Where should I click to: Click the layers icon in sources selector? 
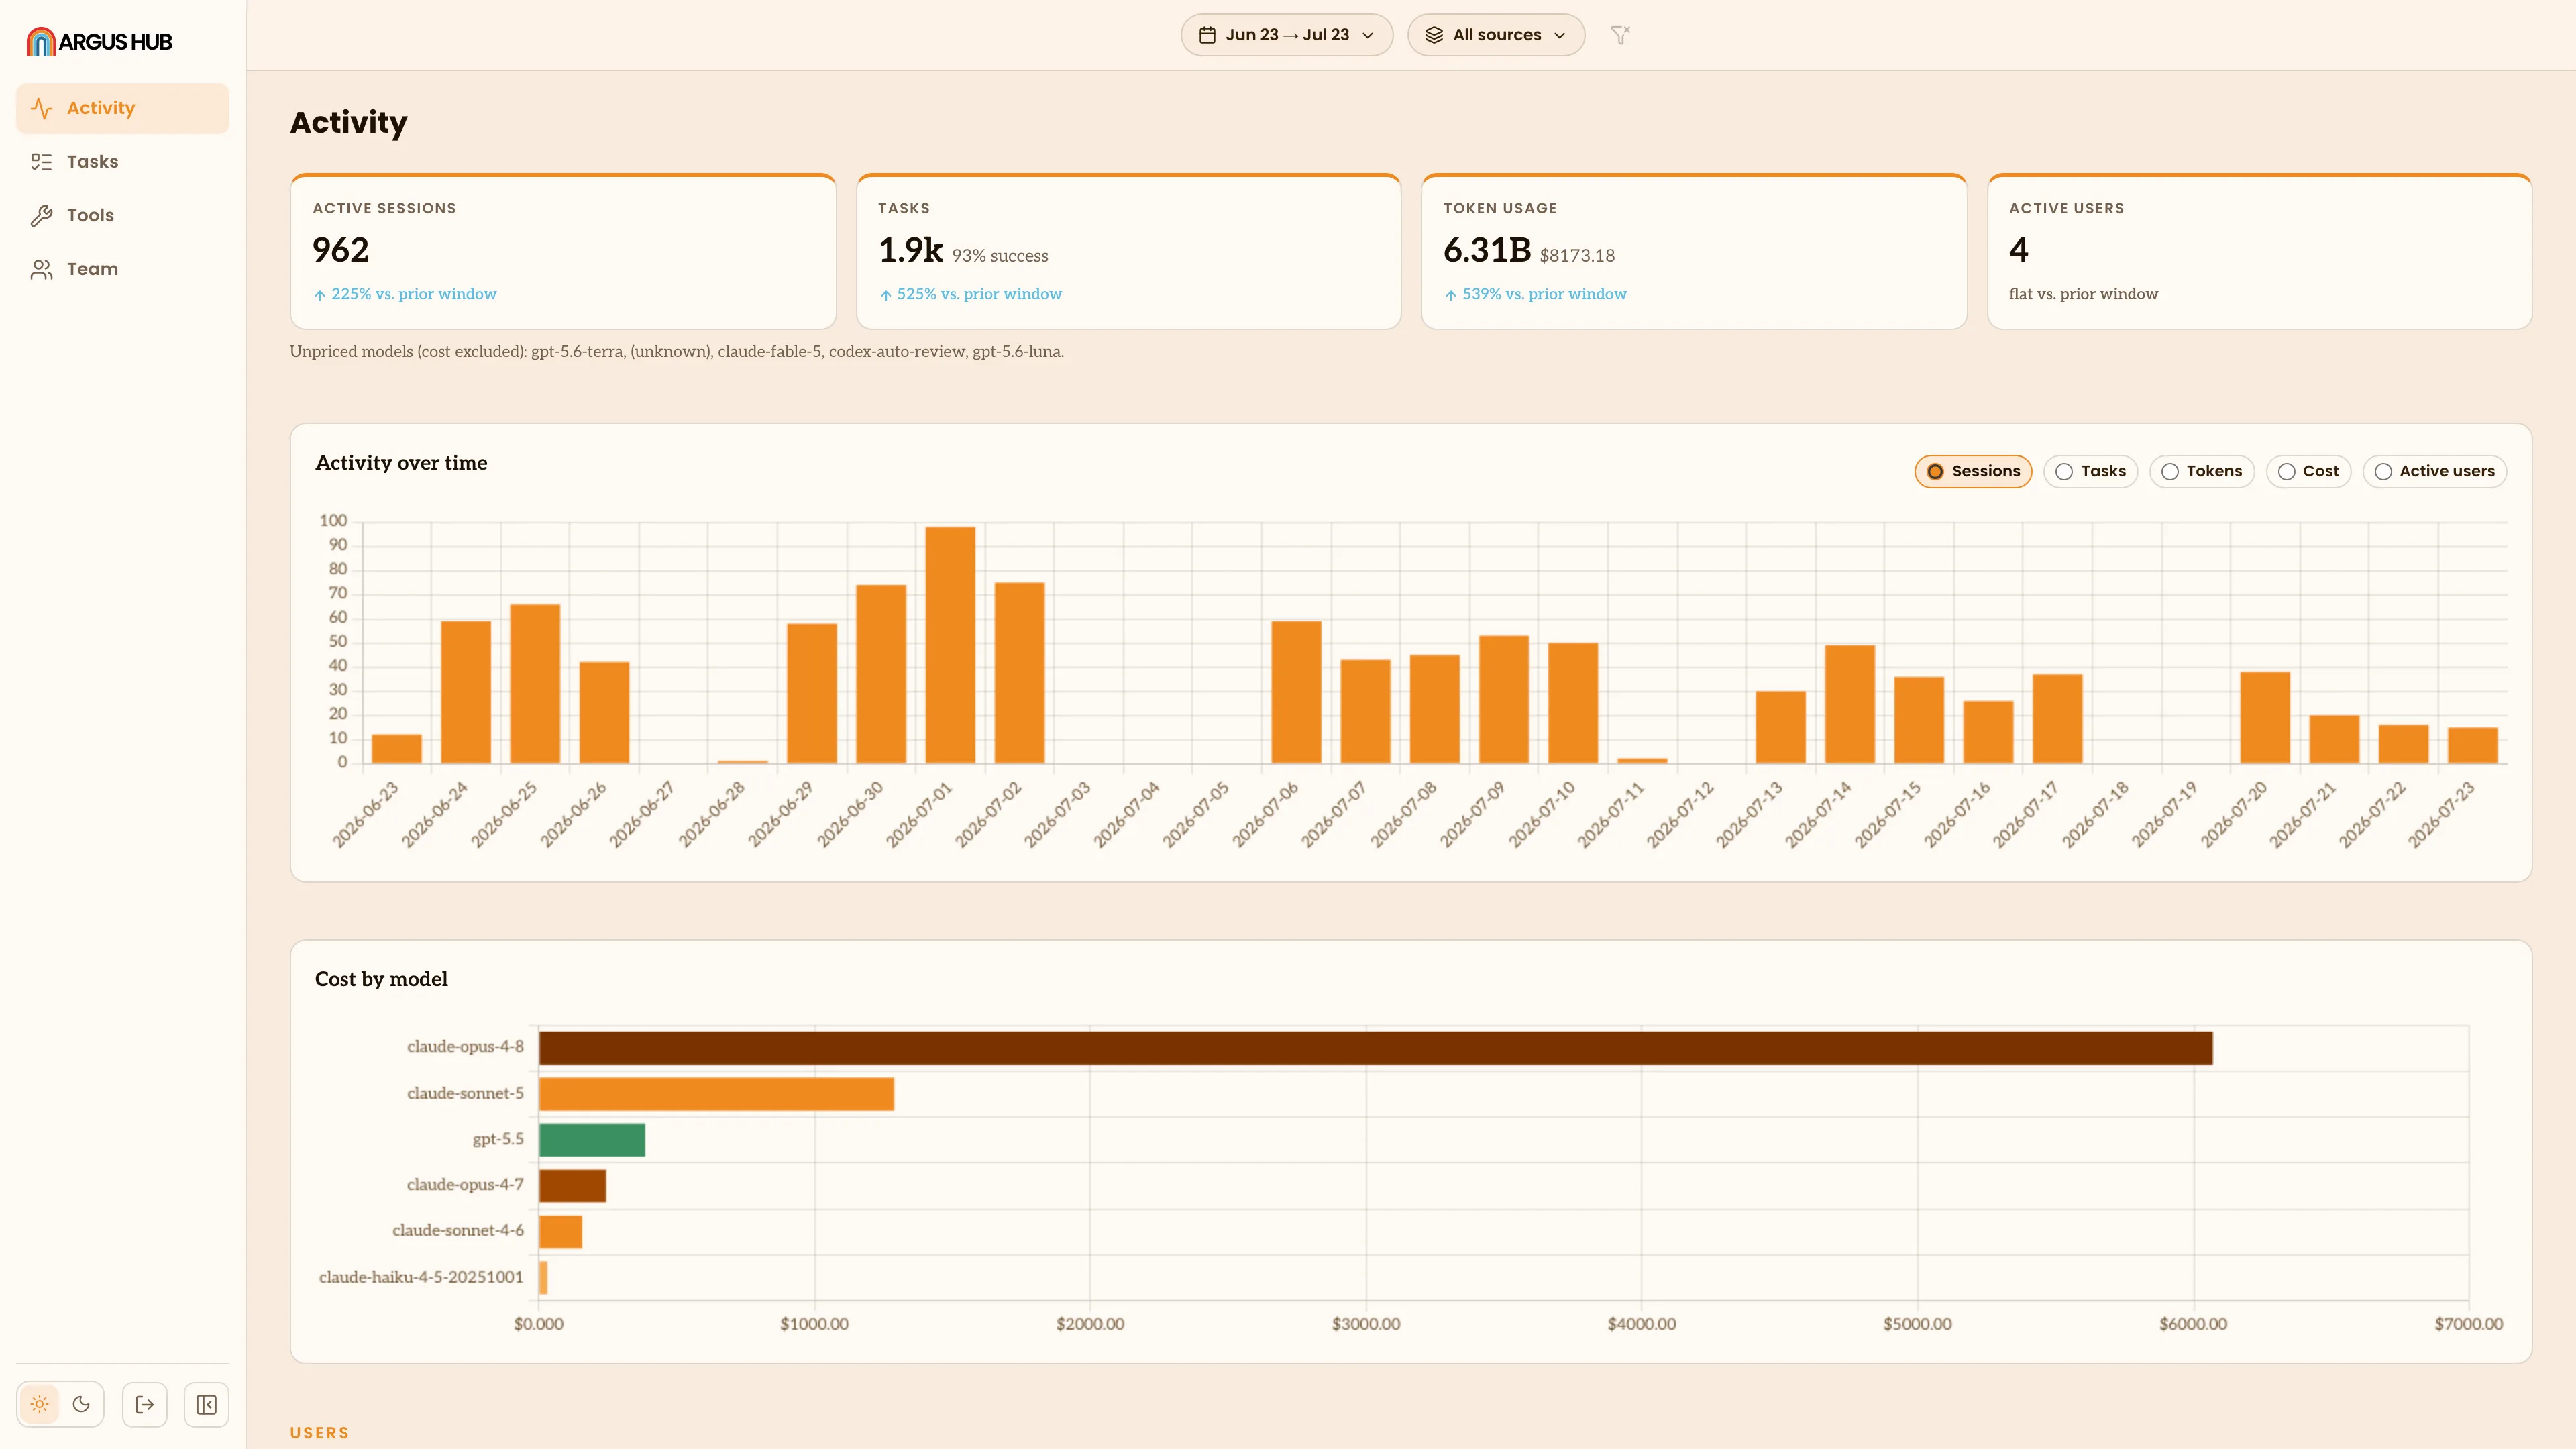point(1434,35)
